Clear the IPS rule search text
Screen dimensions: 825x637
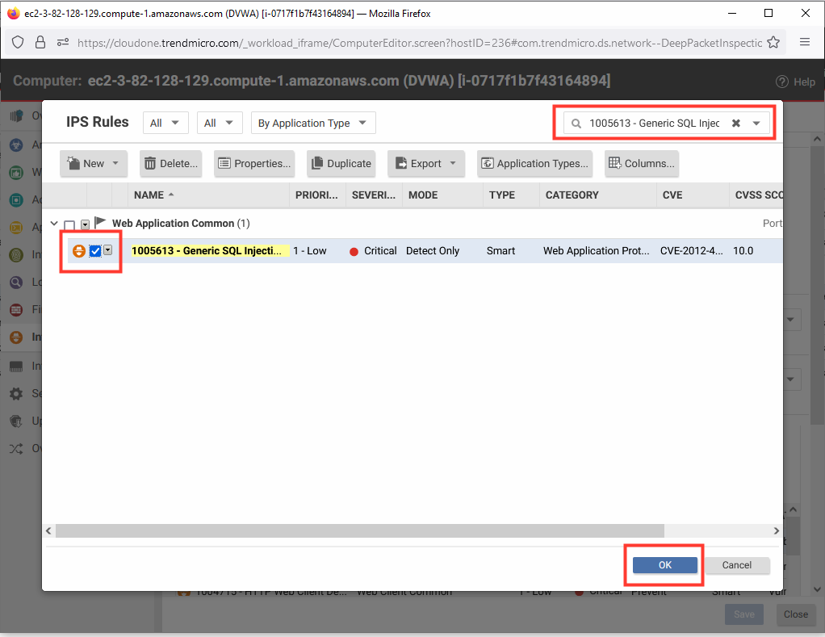[736, 123]
